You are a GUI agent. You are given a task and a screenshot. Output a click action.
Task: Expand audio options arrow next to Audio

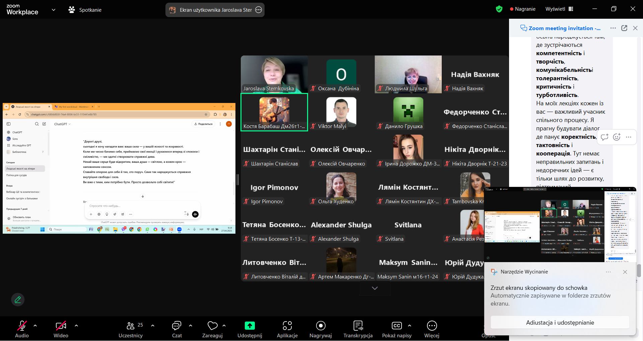coord(35,325)
